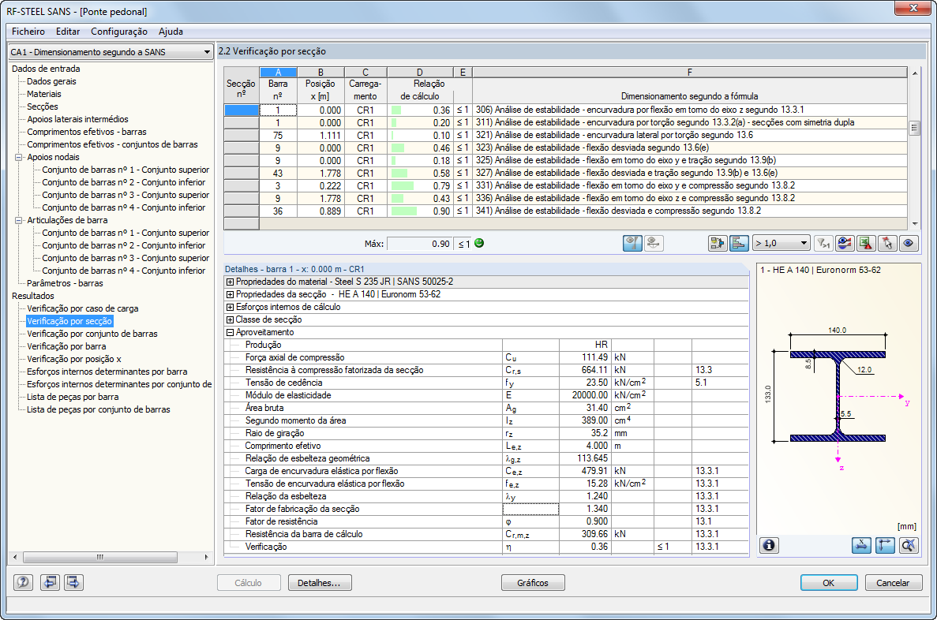Click the result sections view icon
Image resolution: width=937 pixels, height=620 pixels.
pyautogui.click(x=654, y=243)
